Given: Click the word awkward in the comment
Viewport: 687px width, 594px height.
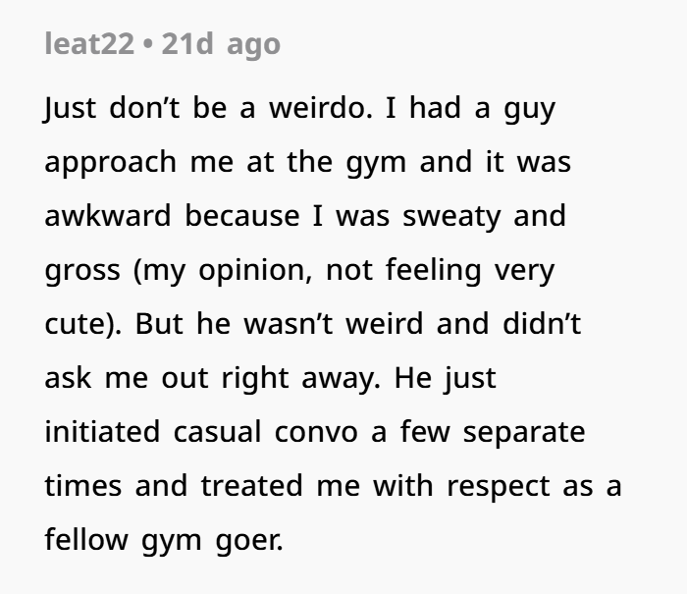Looking at the screenshot, I should point(108,216).
